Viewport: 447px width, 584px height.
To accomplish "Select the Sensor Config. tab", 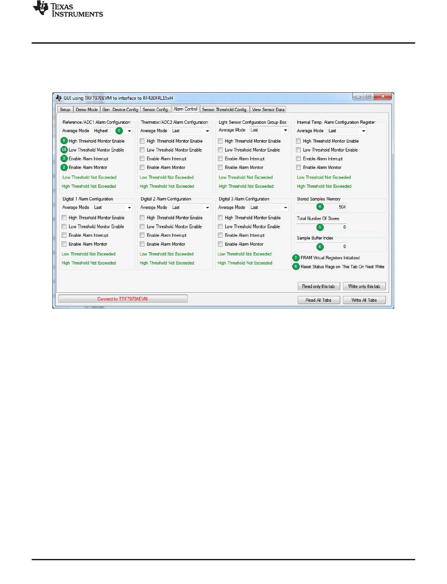I will pyautogui.click(x=155, y=109).
